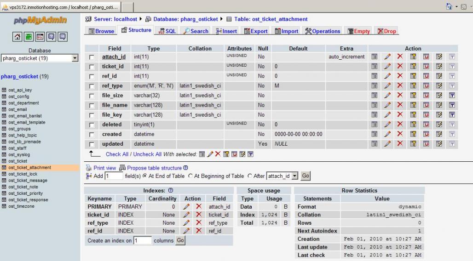Click the browser home icon in toolbar

click(x=449, y=6)
